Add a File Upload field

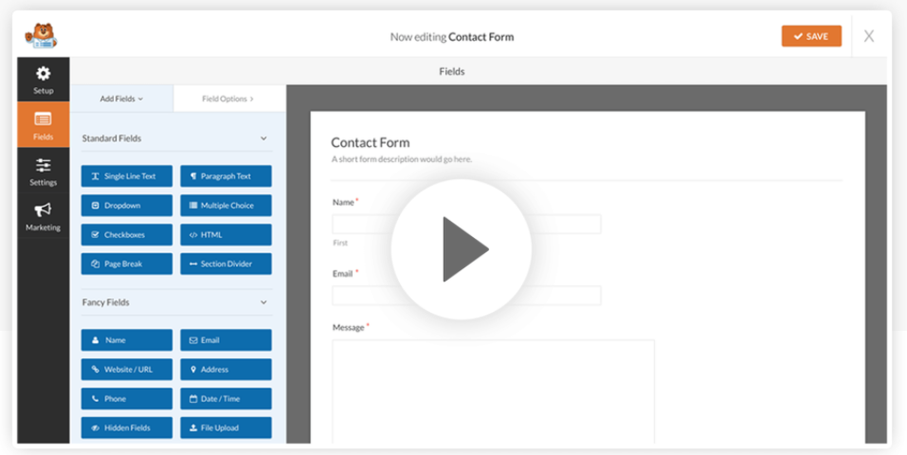(226, 428)
